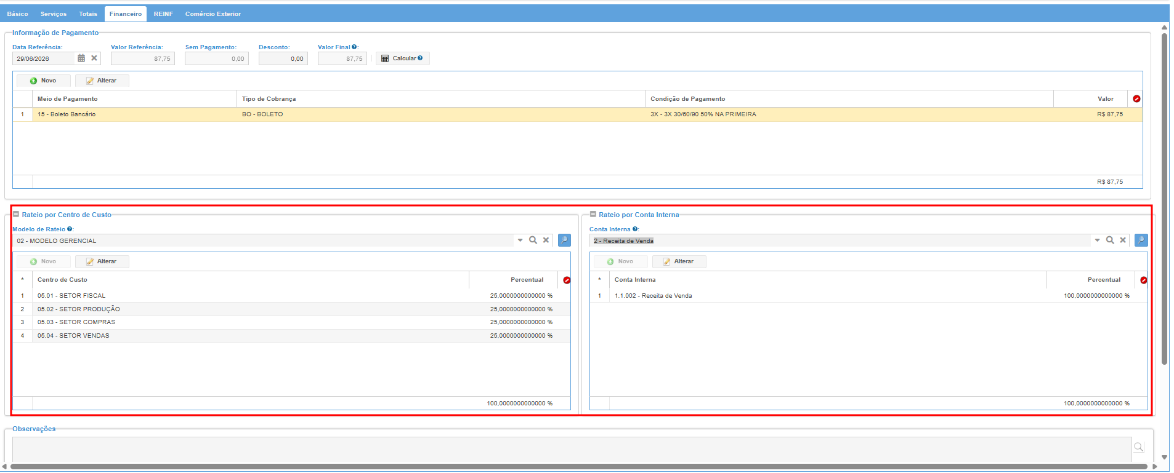Click the Desconto field
This screenshot has height=473, width=1174.
(x=283, y=58)
